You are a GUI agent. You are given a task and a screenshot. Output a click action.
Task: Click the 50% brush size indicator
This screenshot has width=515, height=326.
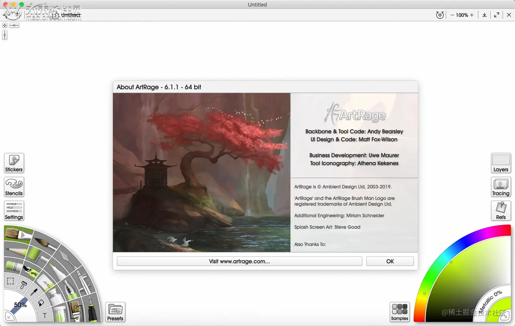(20, 305)
